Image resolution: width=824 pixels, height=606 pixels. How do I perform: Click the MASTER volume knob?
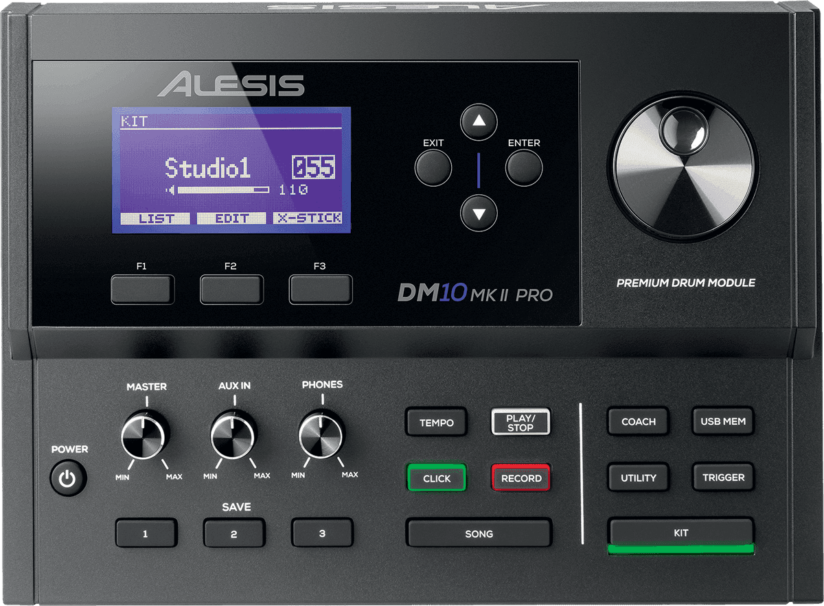(x=144, y=436)
